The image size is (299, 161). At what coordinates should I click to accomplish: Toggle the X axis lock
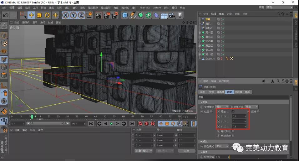tap(65, 15)
